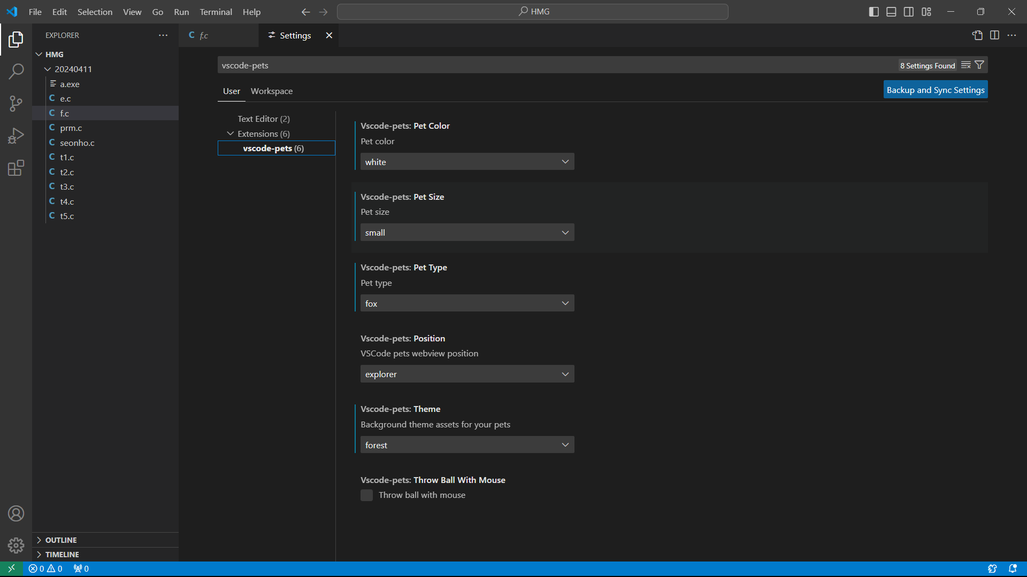The width and height of the screenshot is (1027, 577).
Task: Select vscode-pets (6) settings category
Action: pos(276,148)
